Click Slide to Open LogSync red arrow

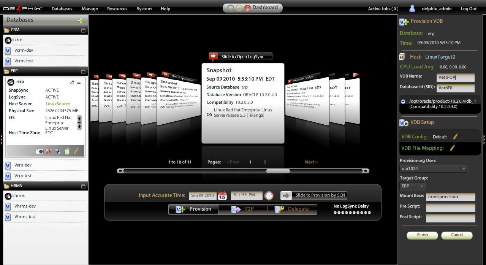[213, 57]
